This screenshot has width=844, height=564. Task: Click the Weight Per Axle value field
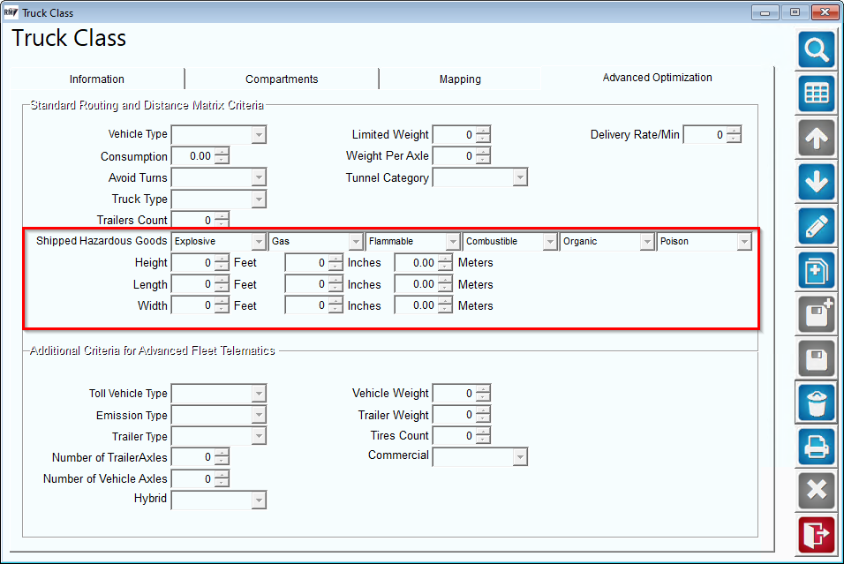(455, 156)
